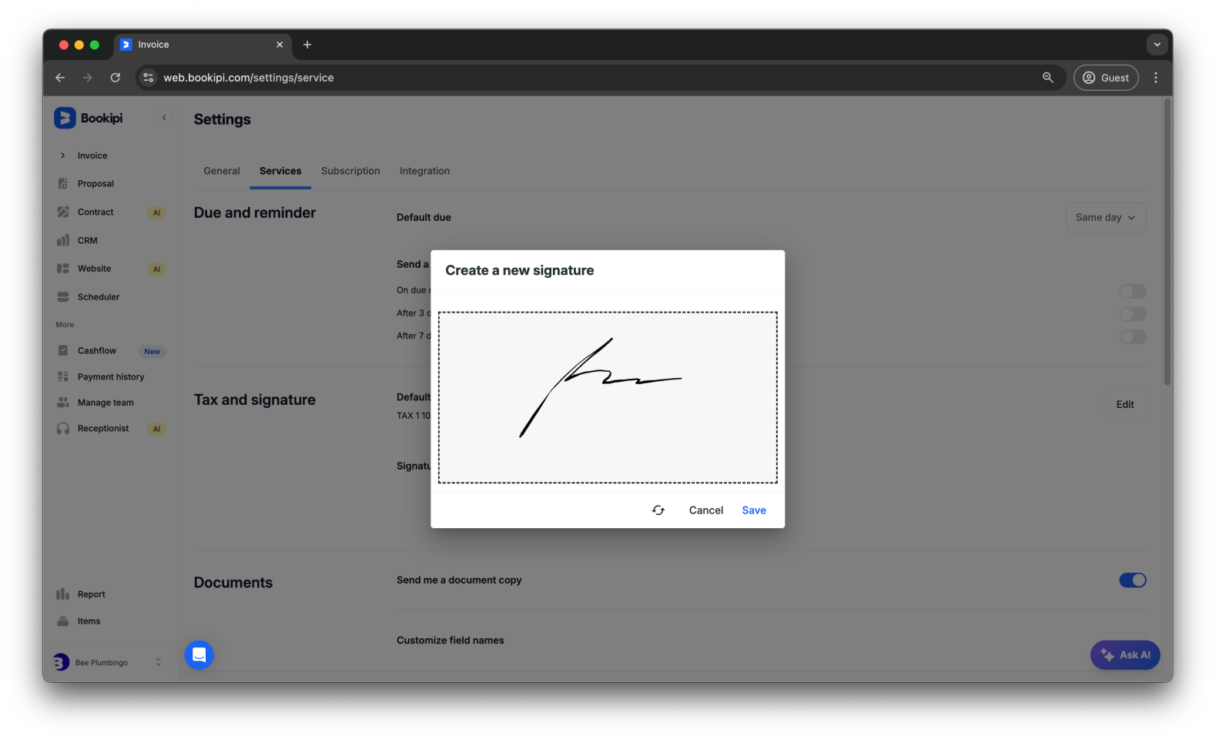Select the Services tab
This screenshot has width=1216, height=739.
[280, 171]
